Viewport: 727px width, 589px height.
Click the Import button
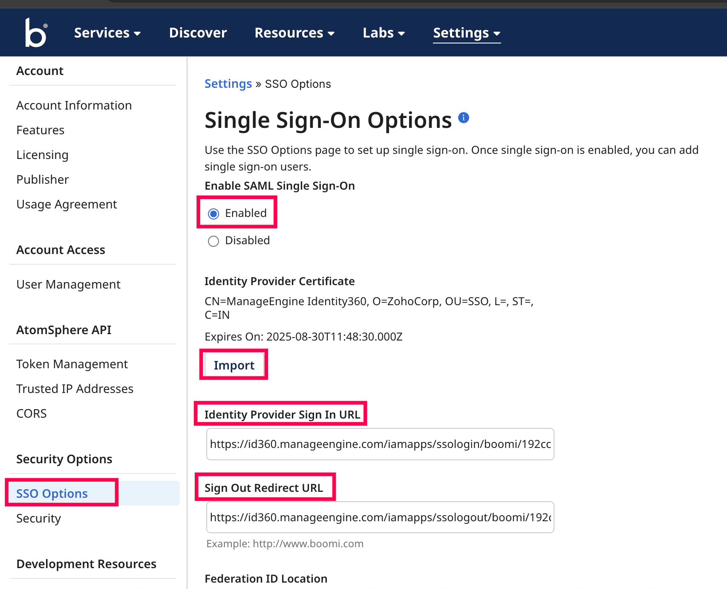point(234,365)
